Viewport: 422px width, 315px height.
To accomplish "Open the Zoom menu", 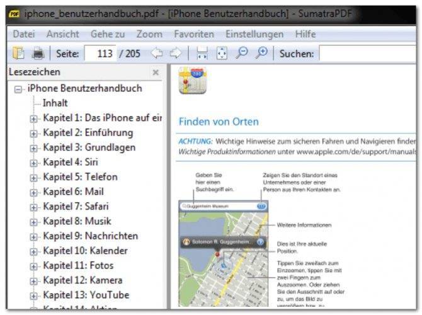I will click(x=149, y=34).
